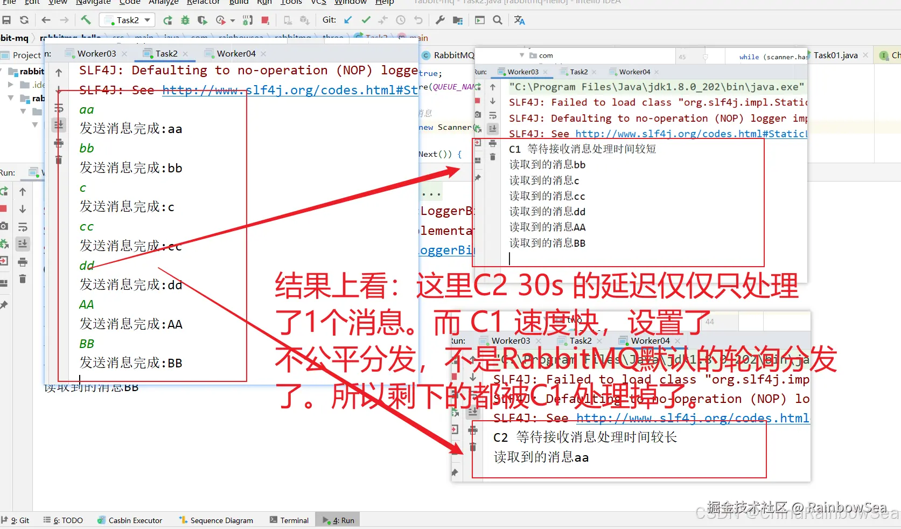Image resolution: width=901 pixels, height=529 pixels.
Task: Collapse the com folder in the top-right tree
Action: (521, 55)
